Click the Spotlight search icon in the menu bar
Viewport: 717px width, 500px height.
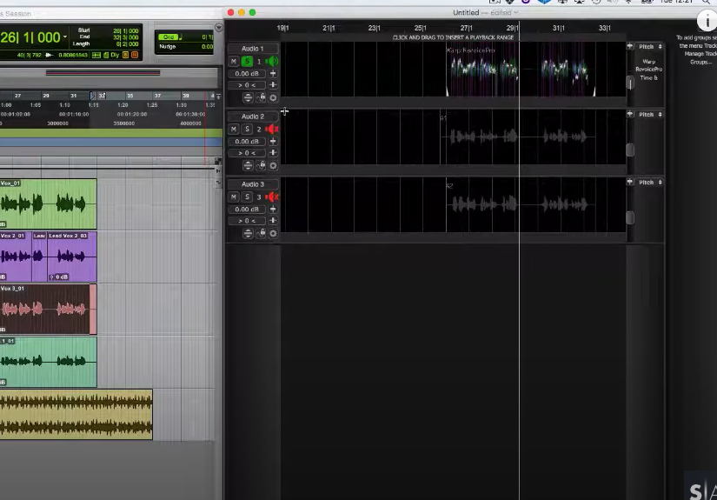[707, 2]
